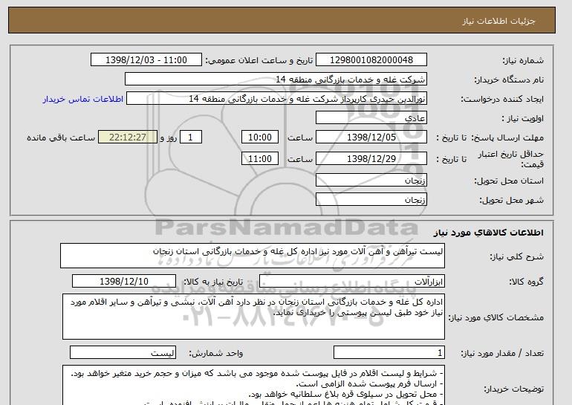This screenshot has height=405, width=572.
Task: Click the label تاریخ نیاز به کالا
Action: coord(212,282)
